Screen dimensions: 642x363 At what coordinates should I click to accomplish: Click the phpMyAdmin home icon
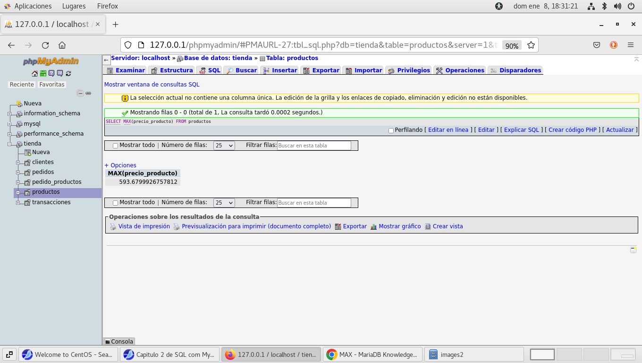[x=34, y=73]
